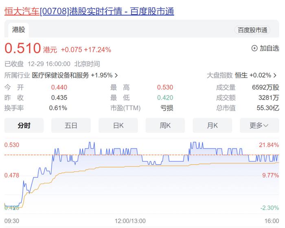Click the 16:00 closing time label

[x=272, y=221]
